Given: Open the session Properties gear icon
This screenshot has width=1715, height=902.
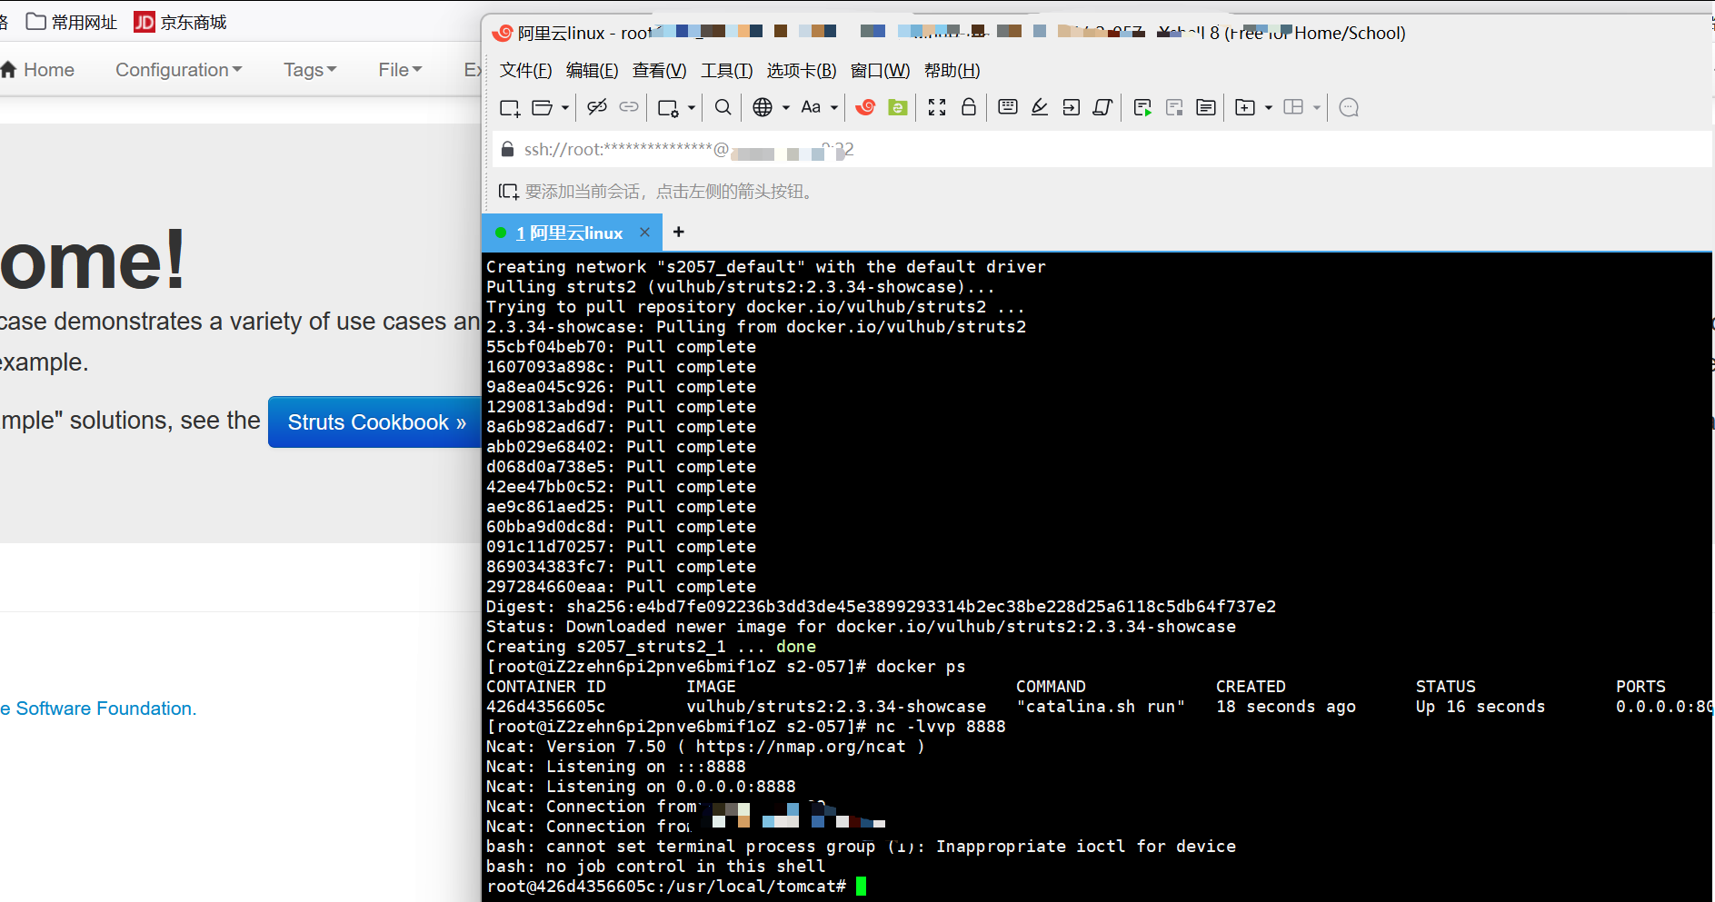Looking at the screenshot, I should click(668, 108).
